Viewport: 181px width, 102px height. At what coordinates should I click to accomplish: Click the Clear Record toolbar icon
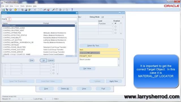tap(45, 10)
